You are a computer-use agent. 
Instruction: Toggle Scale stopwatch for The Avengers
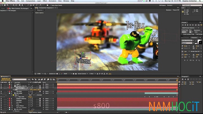click(x=13, y=90)
